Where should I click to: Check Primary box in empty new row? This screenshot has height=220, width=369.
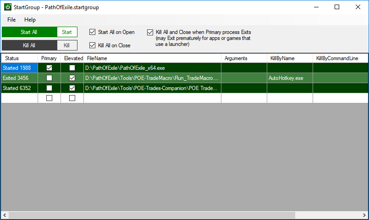click(x=49, y=98)
